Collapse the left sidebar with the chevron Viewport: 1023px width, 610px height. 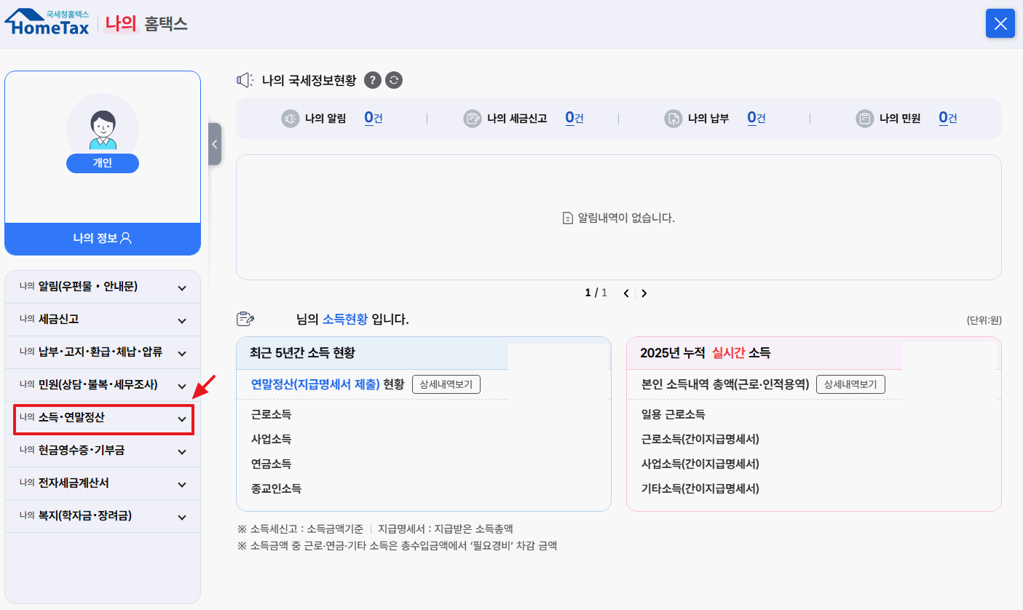(214, 144)
